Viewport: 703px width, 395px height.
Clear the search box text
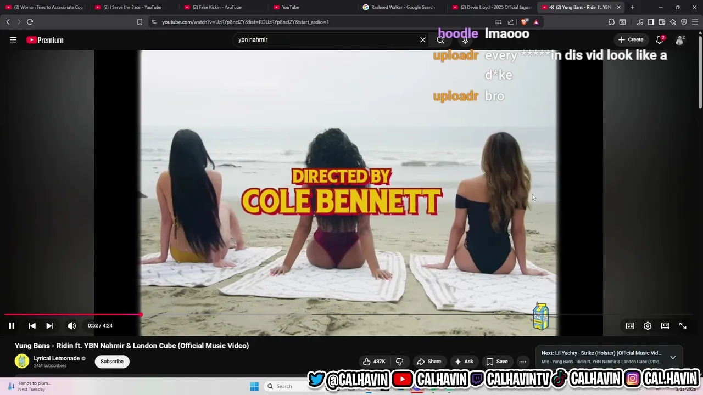coord(423,39)
